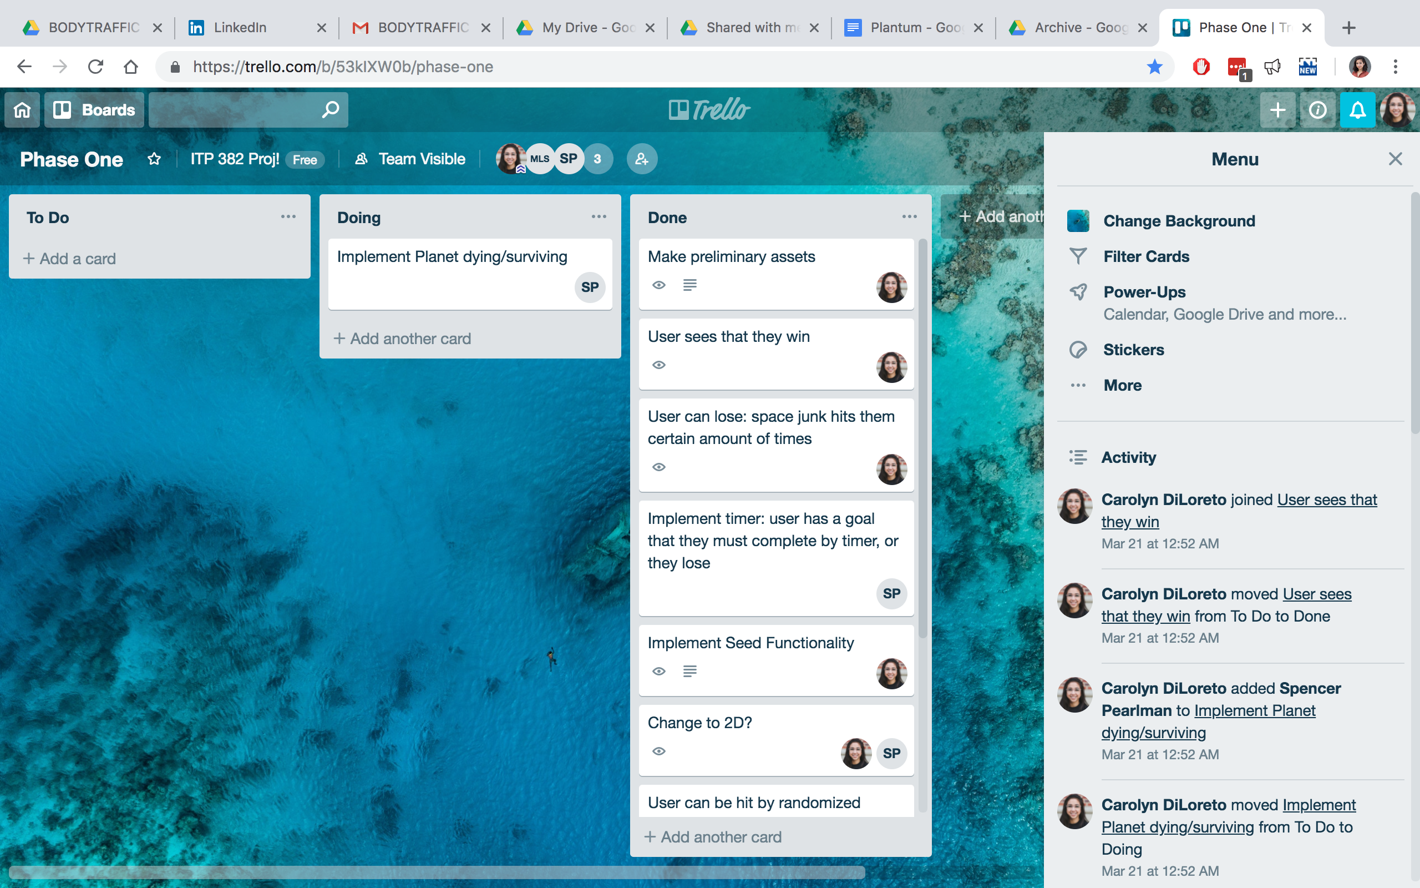Click the watch eye on 'User sees that they win'
Viewport: 1420px width, 888px height.
[659, 365]
